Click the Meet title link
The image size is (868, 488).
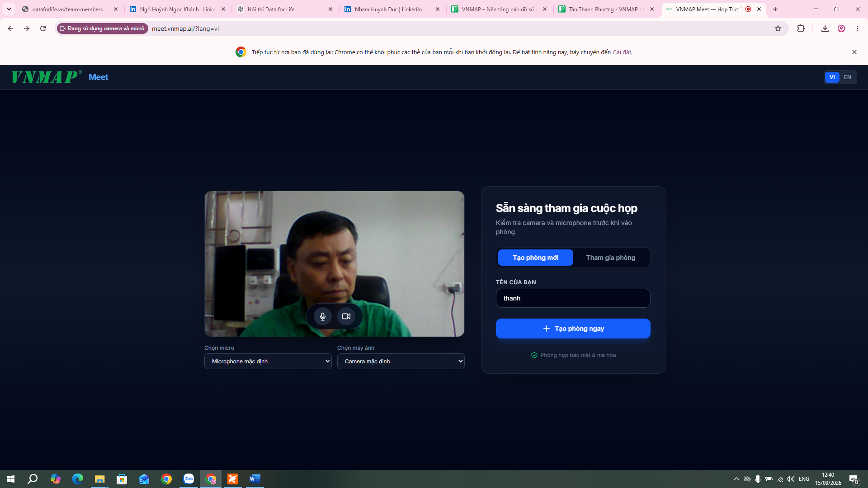98,77
